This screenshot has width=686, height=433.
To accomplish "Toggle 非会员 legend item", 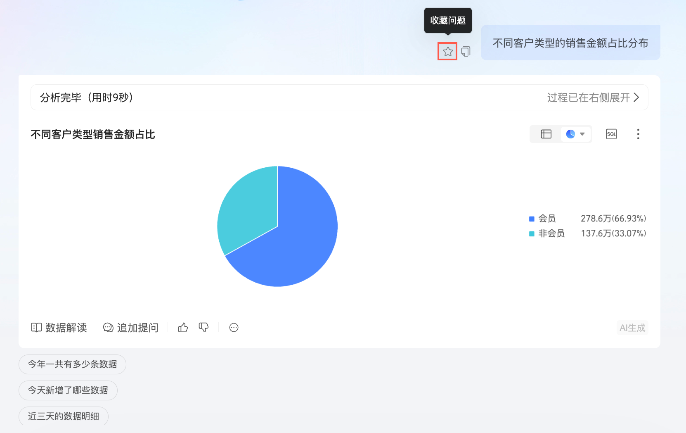I will click(547, 233).
